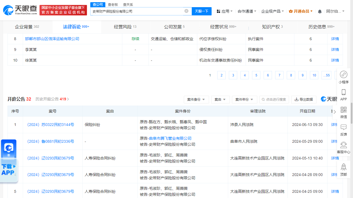Image resolution: width=353 pixels, height=198 pixels.
Task: View 详情 for 徐某某 row
Action: (335, 60)
